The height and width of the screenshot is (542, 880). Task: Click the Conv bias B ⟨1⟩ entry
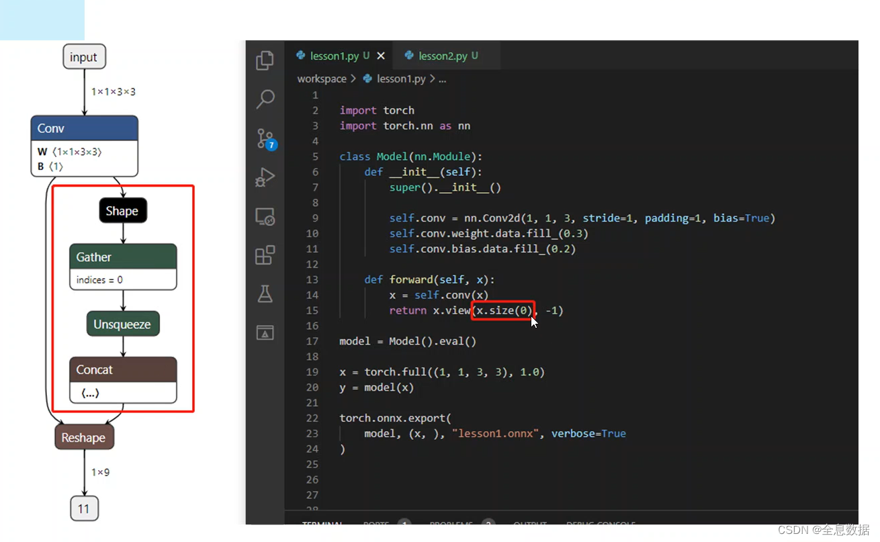coord(50,166)
